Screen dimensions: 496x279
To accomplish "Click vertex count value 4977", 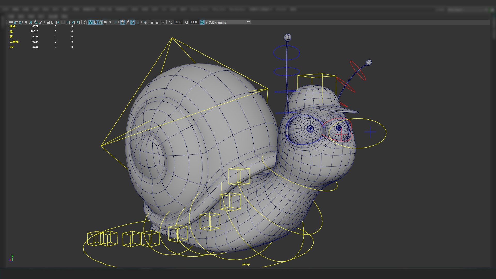I will [35, 26].
